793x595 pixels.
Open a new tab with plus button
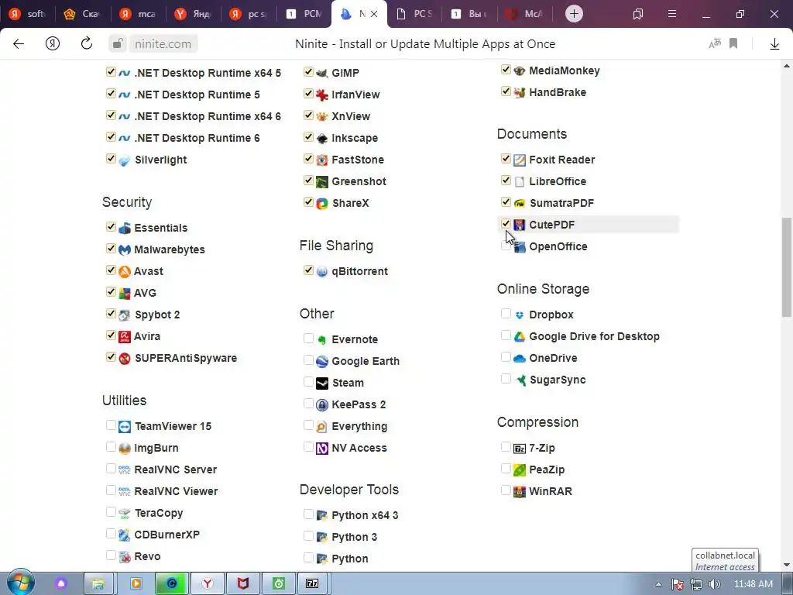pyautogui.click(x=574, y=14)
